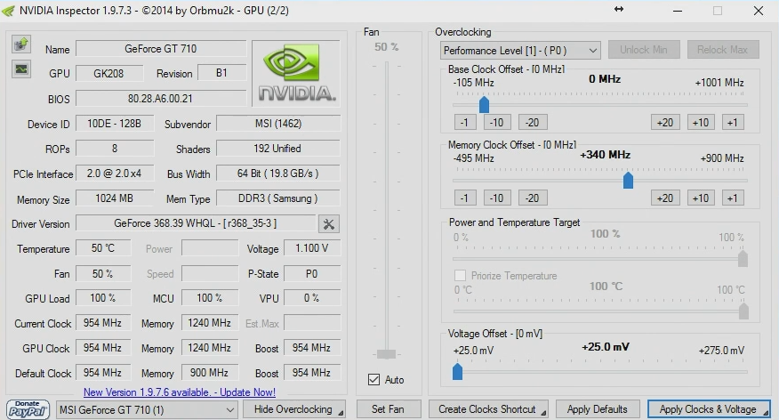Viewport: 779px width, 420px height.
Task: Click the PCIe Interface value 2.0 @ 2.0 x4
Action: point(115,173)
